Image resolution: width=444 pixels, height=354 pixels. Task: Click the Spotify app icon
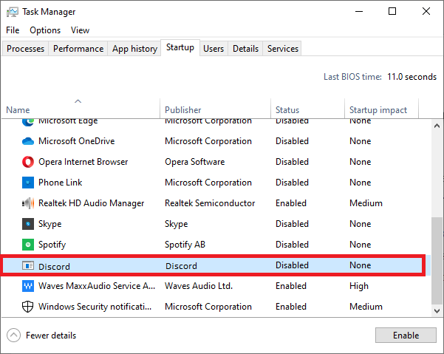click(28, 245)
